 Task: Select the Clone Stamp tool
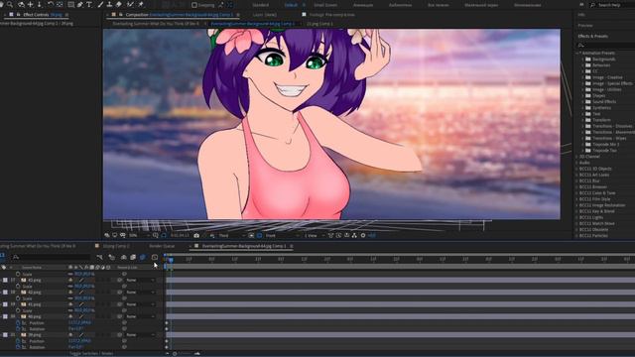tap(109, 4)
